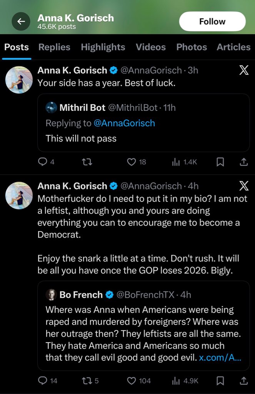Reply to the "Your side has a year" post
The image size is (255, 394).
[x=42, y=162]
